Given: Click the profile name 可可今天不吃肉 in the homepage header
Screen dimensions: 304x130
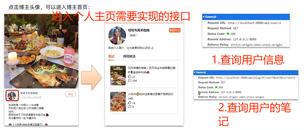Looking at the screenshot, I should (x=139, y=30).
